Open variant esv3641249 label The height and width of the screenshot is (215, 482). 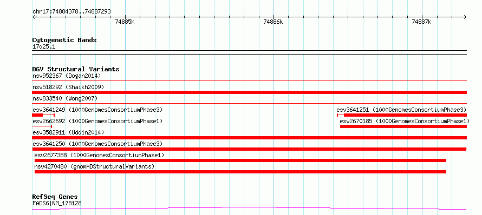[97, 110]
